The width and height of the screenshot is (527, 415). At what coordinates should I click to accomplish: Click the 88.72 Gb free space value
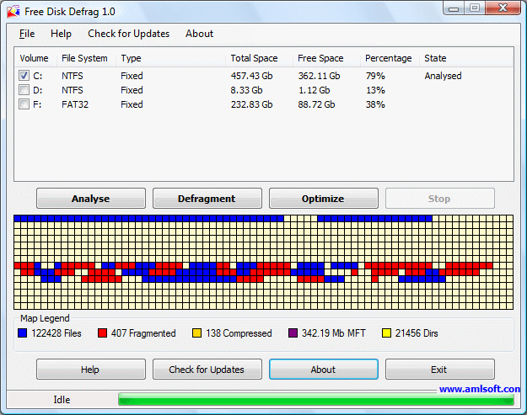click(316, 104)
